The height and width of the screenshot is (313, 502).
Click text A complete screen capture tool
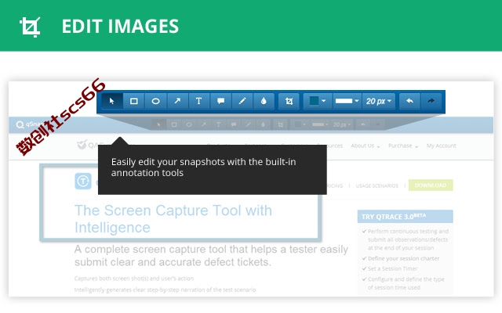click(211, 256)
